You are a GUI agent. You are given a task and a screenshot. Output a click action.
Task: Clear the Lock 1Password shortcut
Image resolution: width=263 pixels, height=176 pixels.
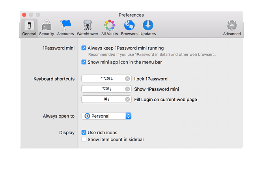click(x=127, y=78)
